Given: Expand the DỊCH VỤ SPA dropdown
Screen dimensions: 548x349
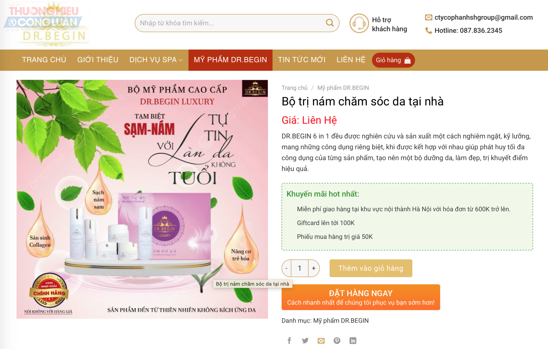Looking at the screenshot, I should coord(156,60).
